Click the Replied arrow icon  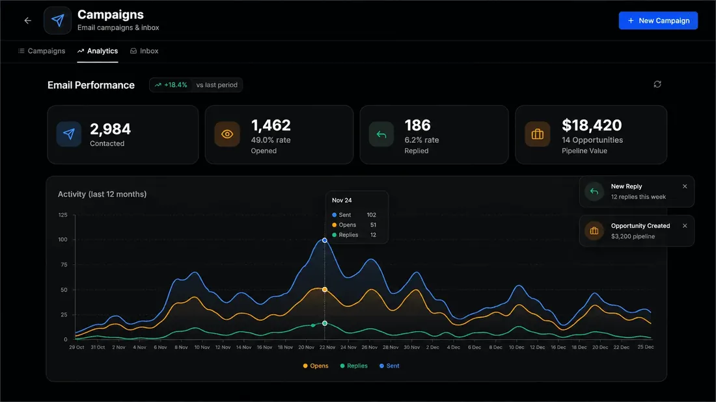(x=381, y=134)
